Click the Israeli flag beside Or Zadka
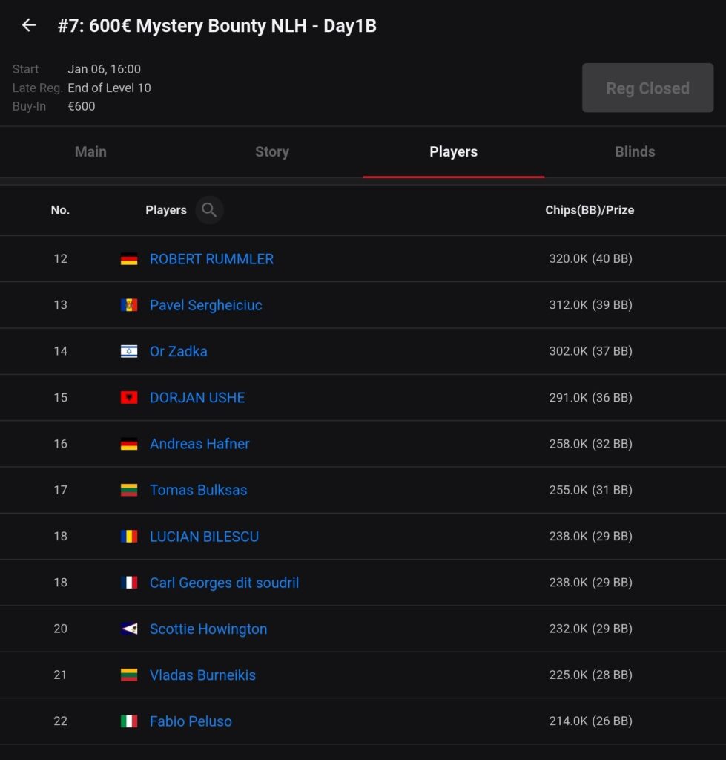 pyautogui.click(x=129, y=351)
